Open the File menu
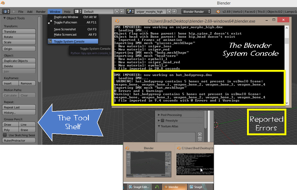297x190 pixels. [x=21, y=11]
